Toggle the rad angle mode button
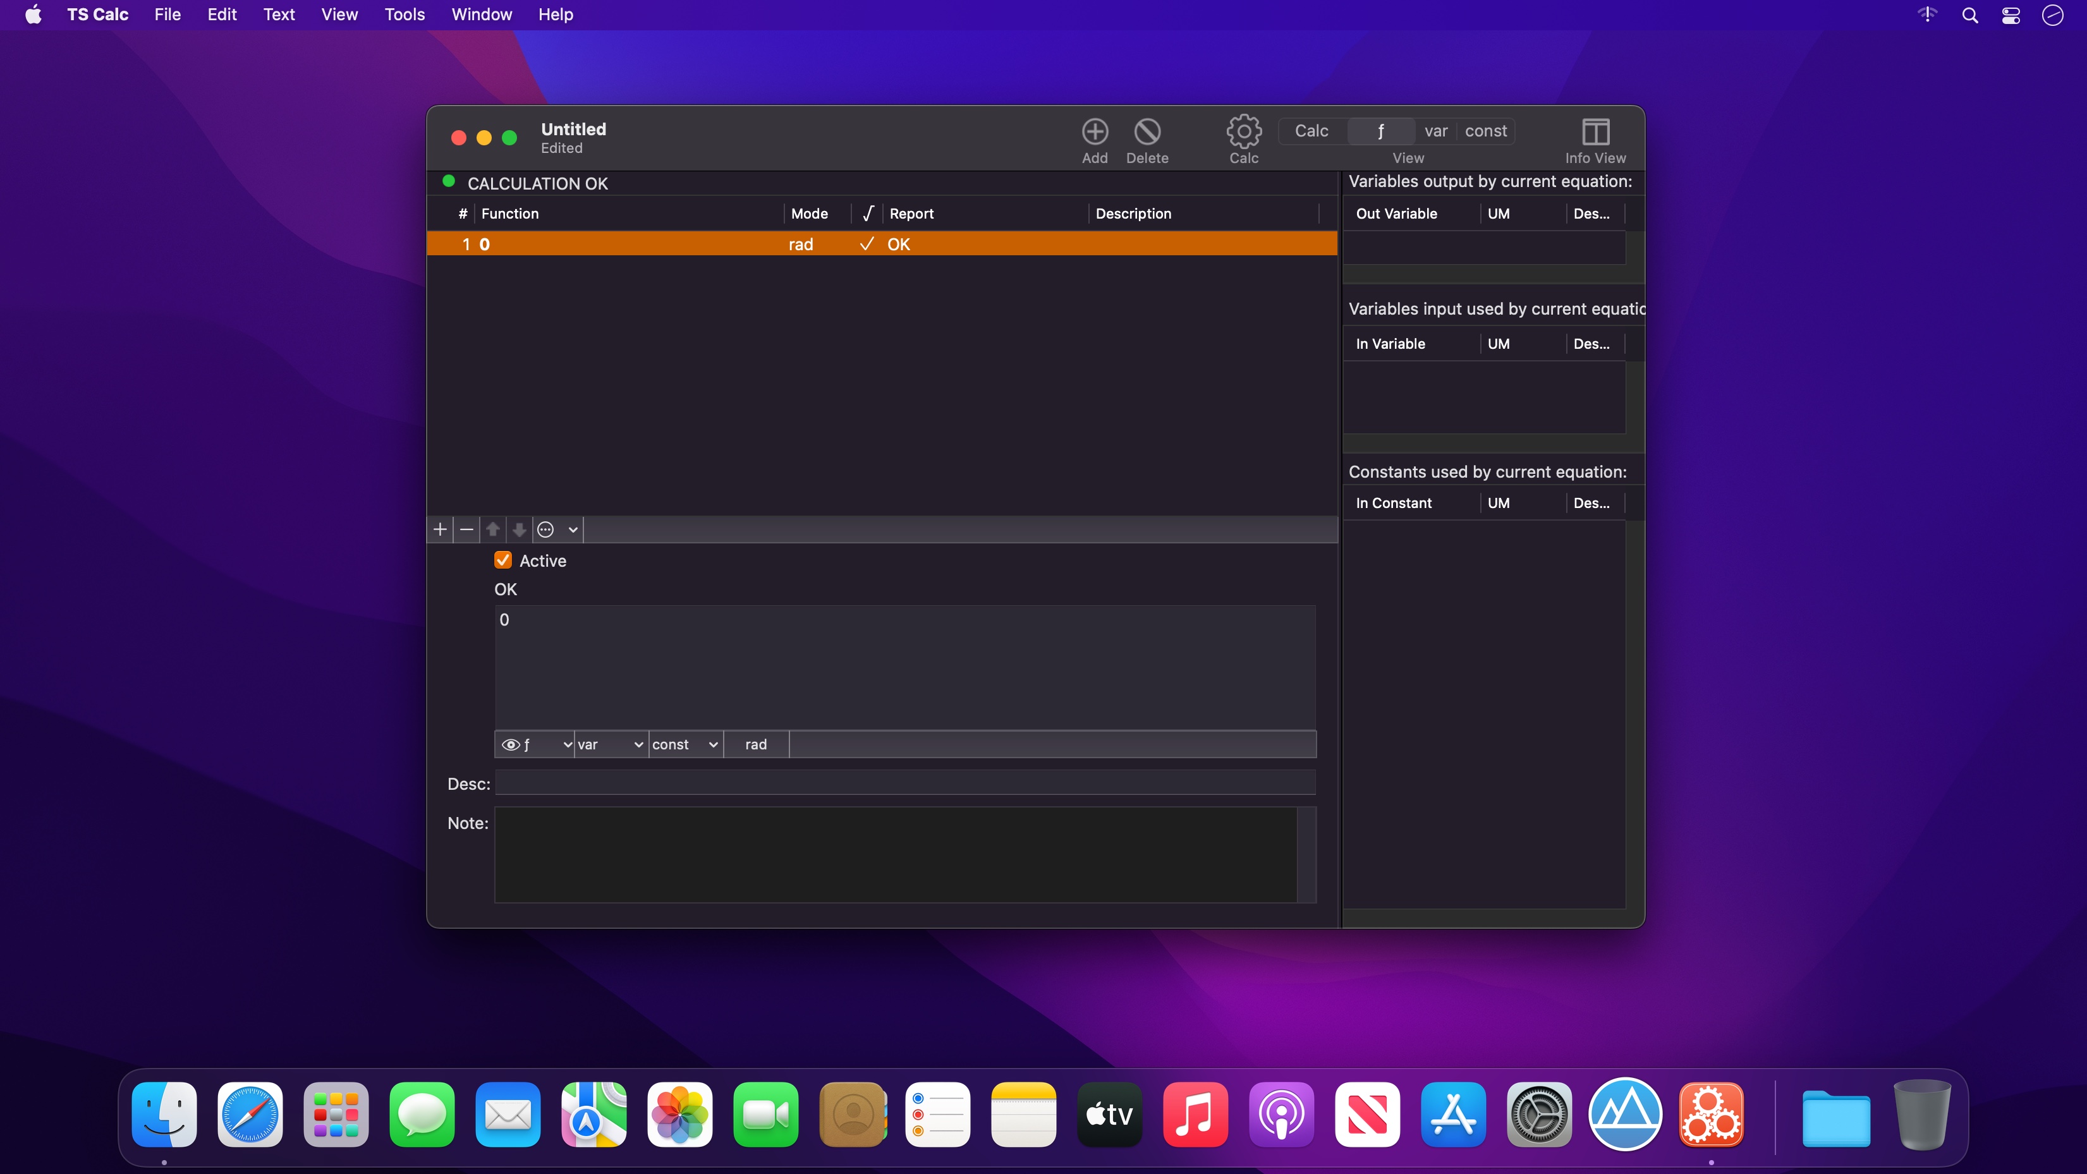Image resolution: width=2087 pixels, height=1174 pixels. pyautogui.click(x=755, y=744)
